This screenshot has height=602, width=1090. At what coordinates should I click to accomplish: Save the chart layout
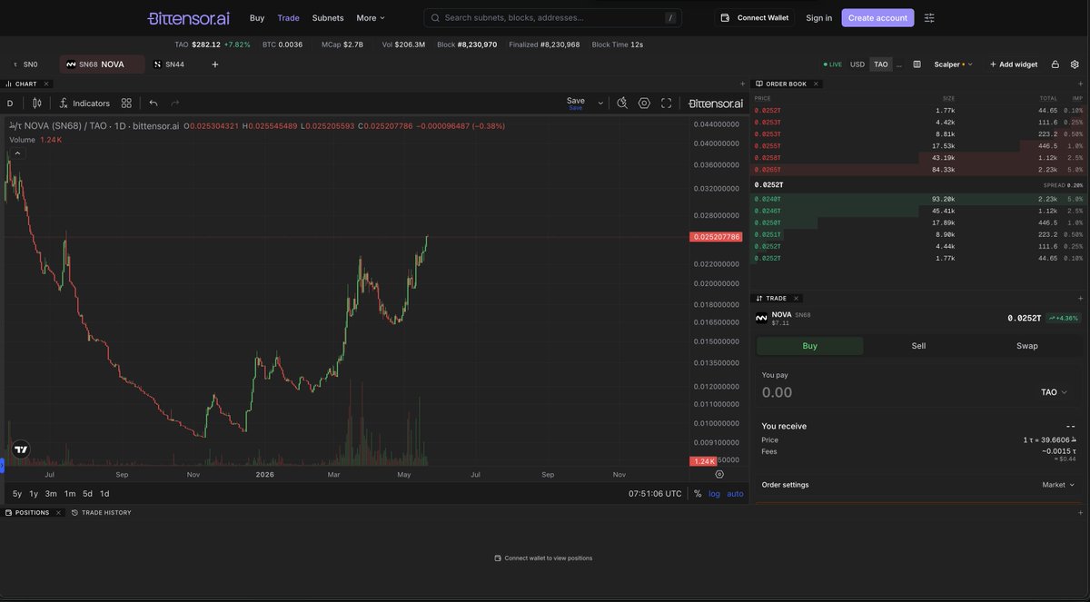[576, 103]
